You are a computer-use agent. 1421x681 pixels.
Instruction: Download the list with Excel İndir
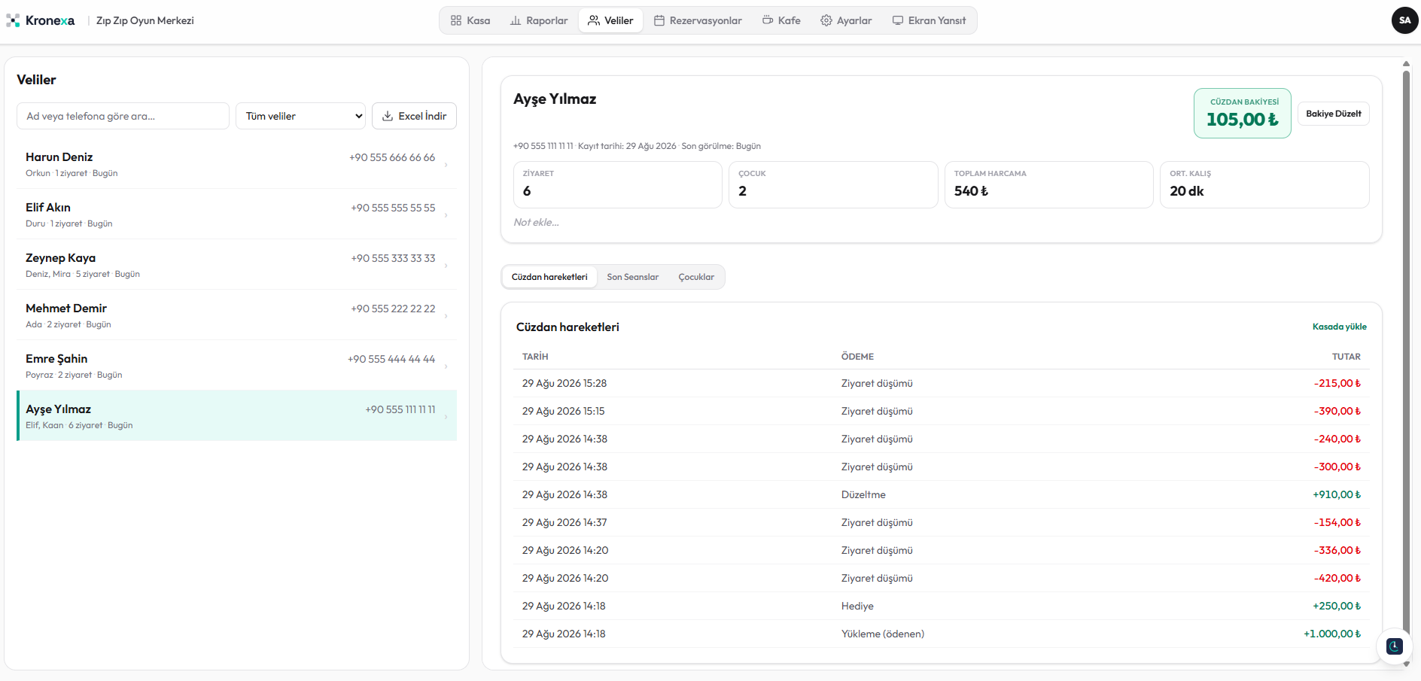414,116
